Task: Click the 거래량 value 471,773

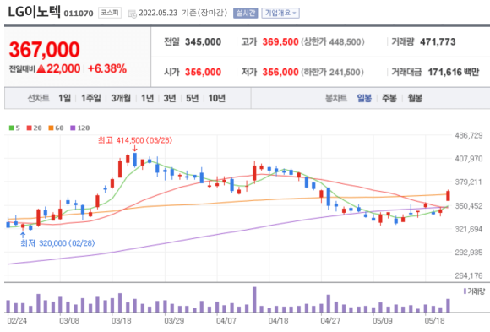Action: click(438, 42)
